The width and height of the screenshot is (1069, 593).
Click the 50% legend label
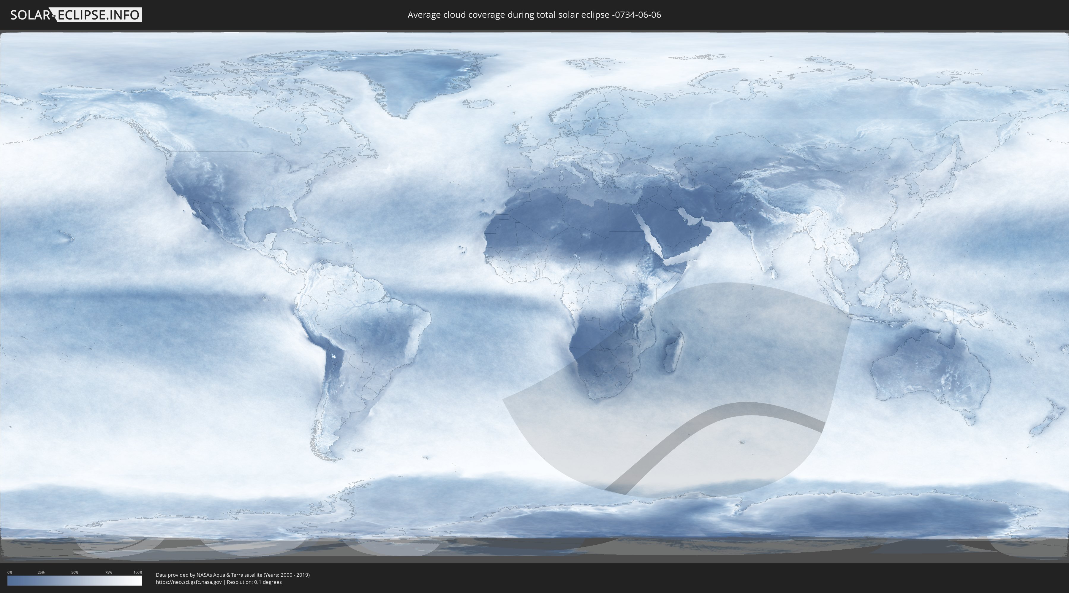(75, 572)
